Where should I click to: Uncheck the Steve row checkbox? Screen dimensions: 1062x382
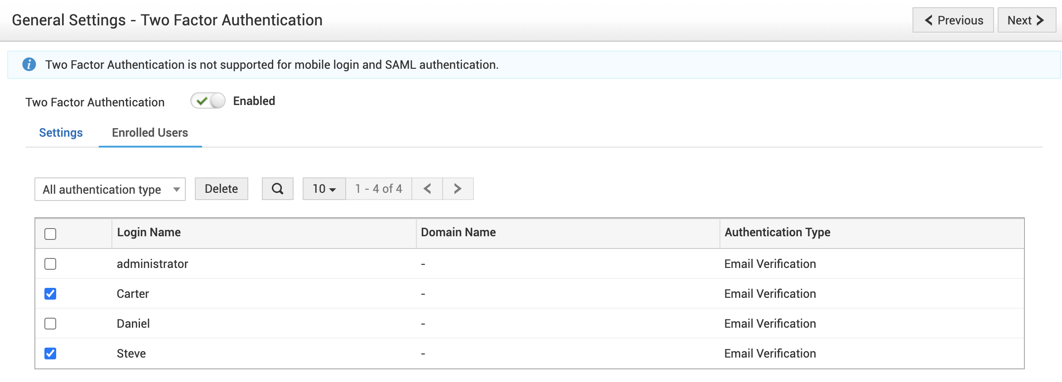[50, 353]
